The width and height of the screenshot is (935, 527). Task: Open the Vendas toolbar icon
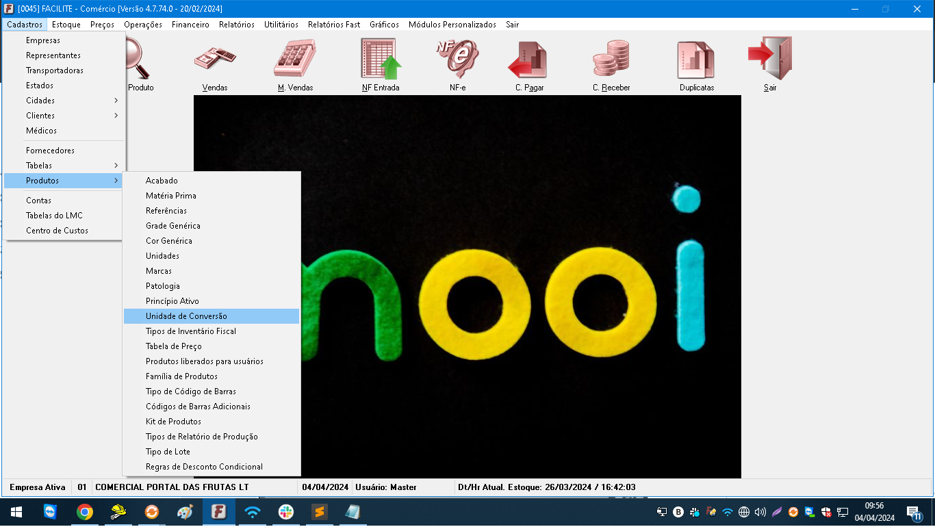[x=215, y=60]
